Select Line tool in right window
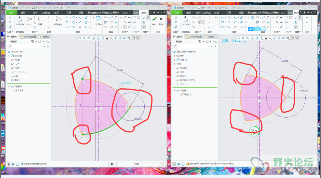The width and height of the screenshot is (321, 178). point(222,18)
